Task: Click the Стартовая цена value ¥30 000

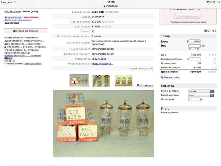Action: point(96,22)
